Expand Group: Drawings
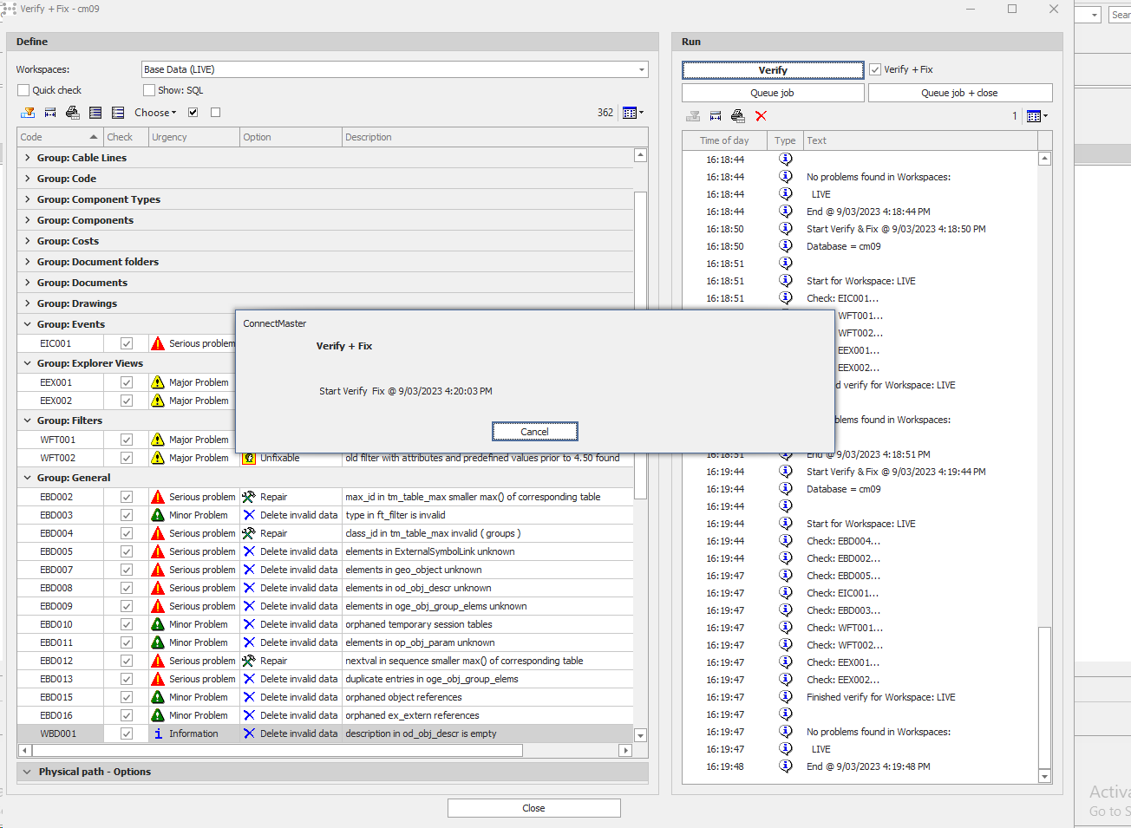The image size is (1131, 828). (28, 303)
